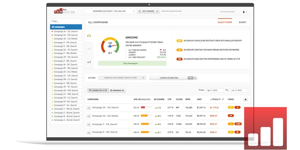Select Campaign B - Brand, Search in sidebar
This screenshot has height=150, width=300.
click(x=66, y=116)
